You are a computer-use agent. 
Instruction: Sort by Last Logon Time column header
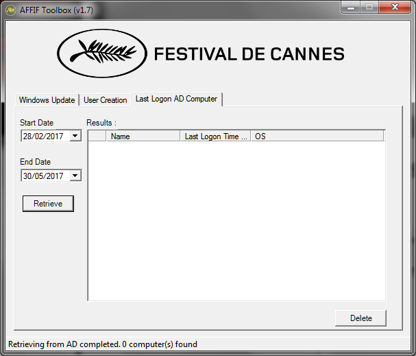click(x=215, y=137)
